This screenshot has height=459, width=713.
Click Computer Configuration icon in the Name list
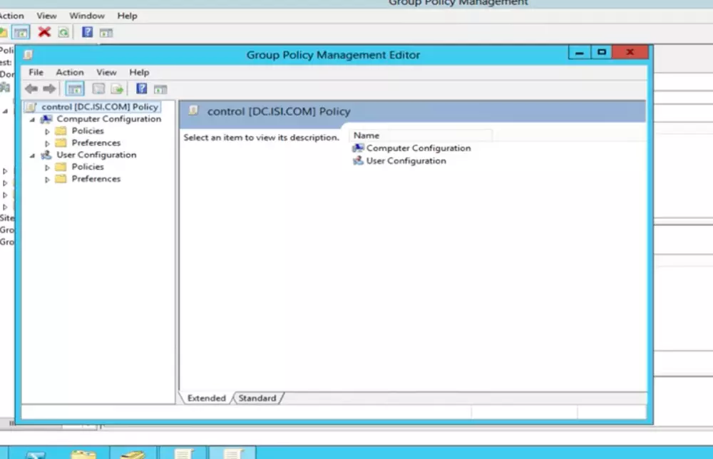coord(359,148)
